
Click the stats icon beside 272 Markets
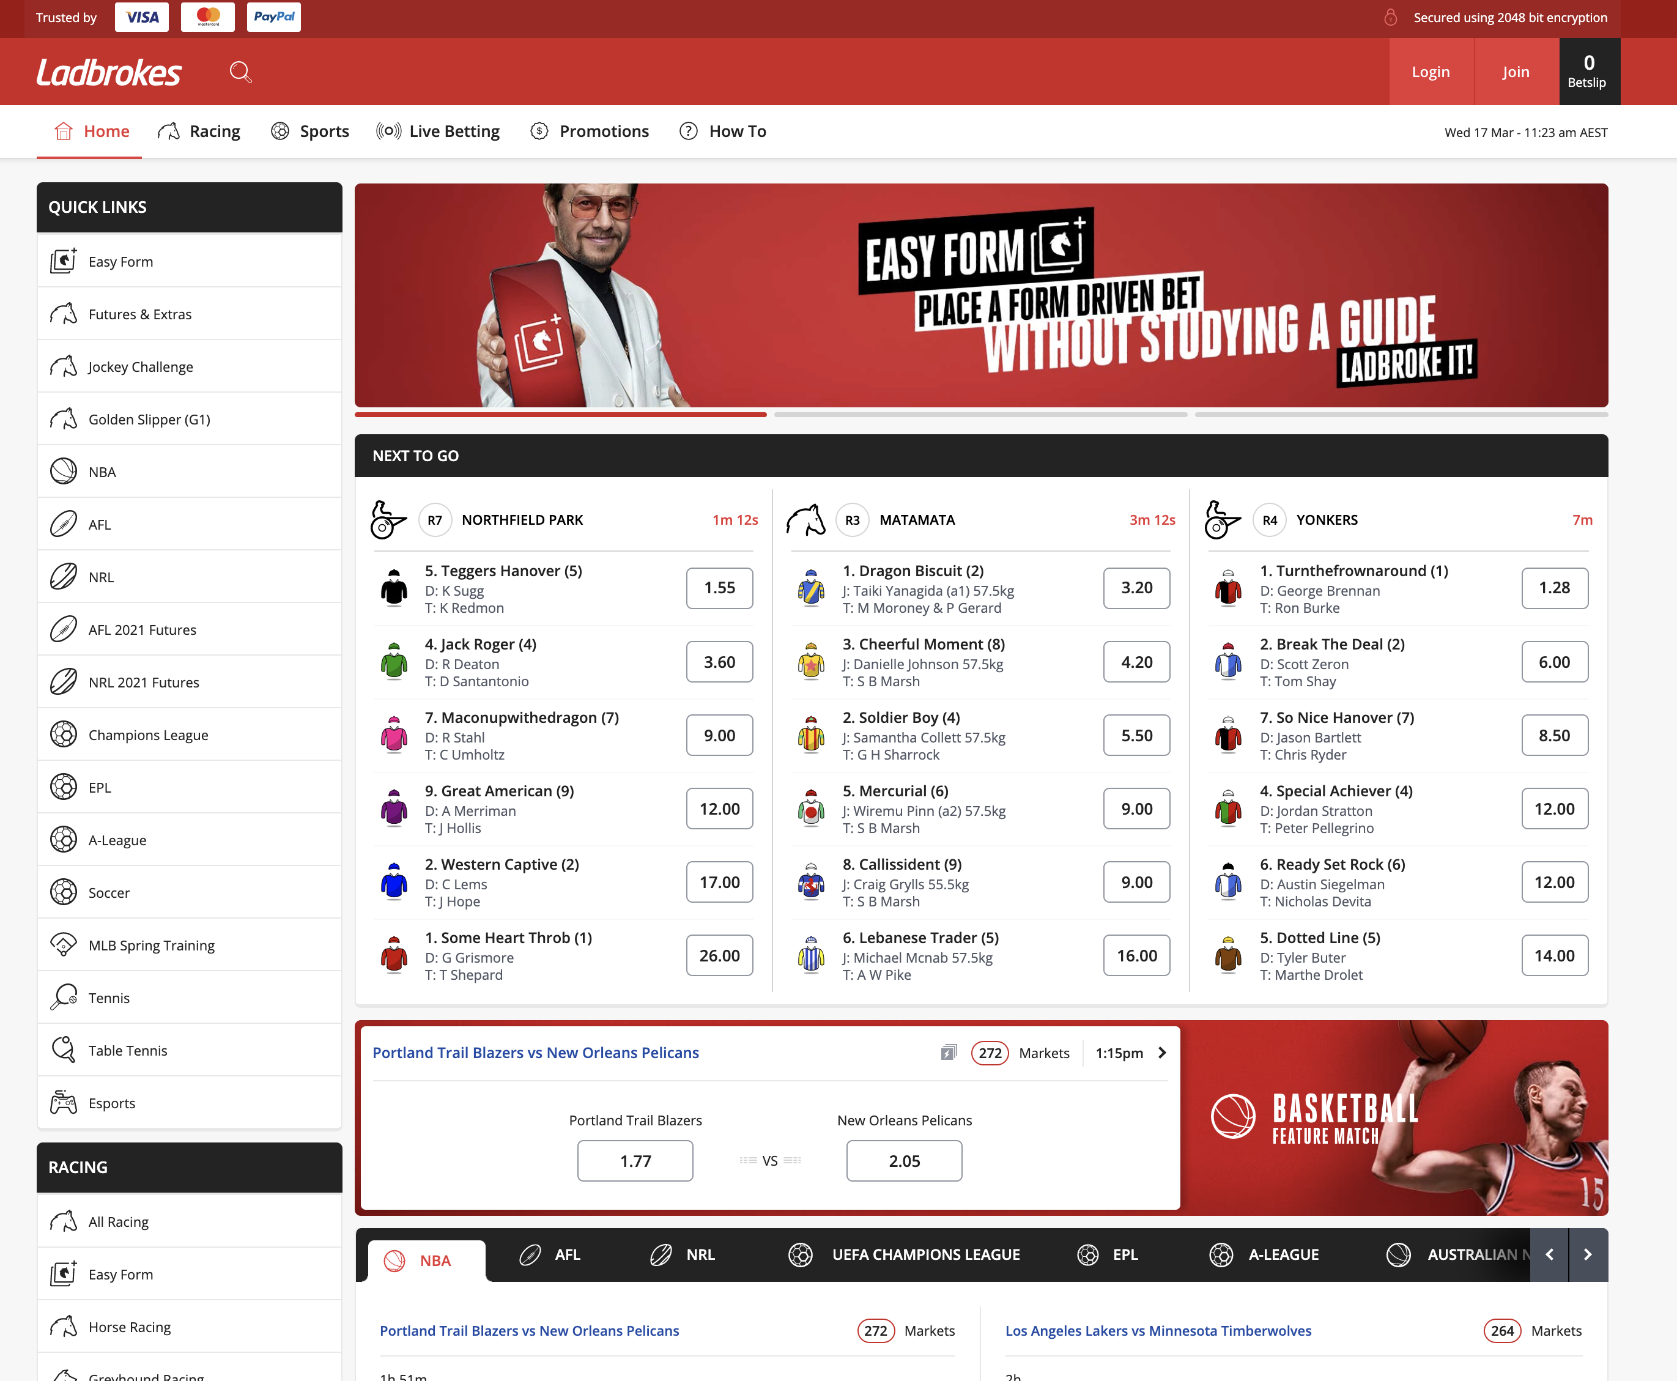949,1053
